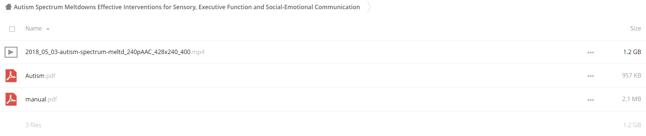Screen dimensions: 646x136
Task: Open the mp4 video file icon
Action: point(11,52)
